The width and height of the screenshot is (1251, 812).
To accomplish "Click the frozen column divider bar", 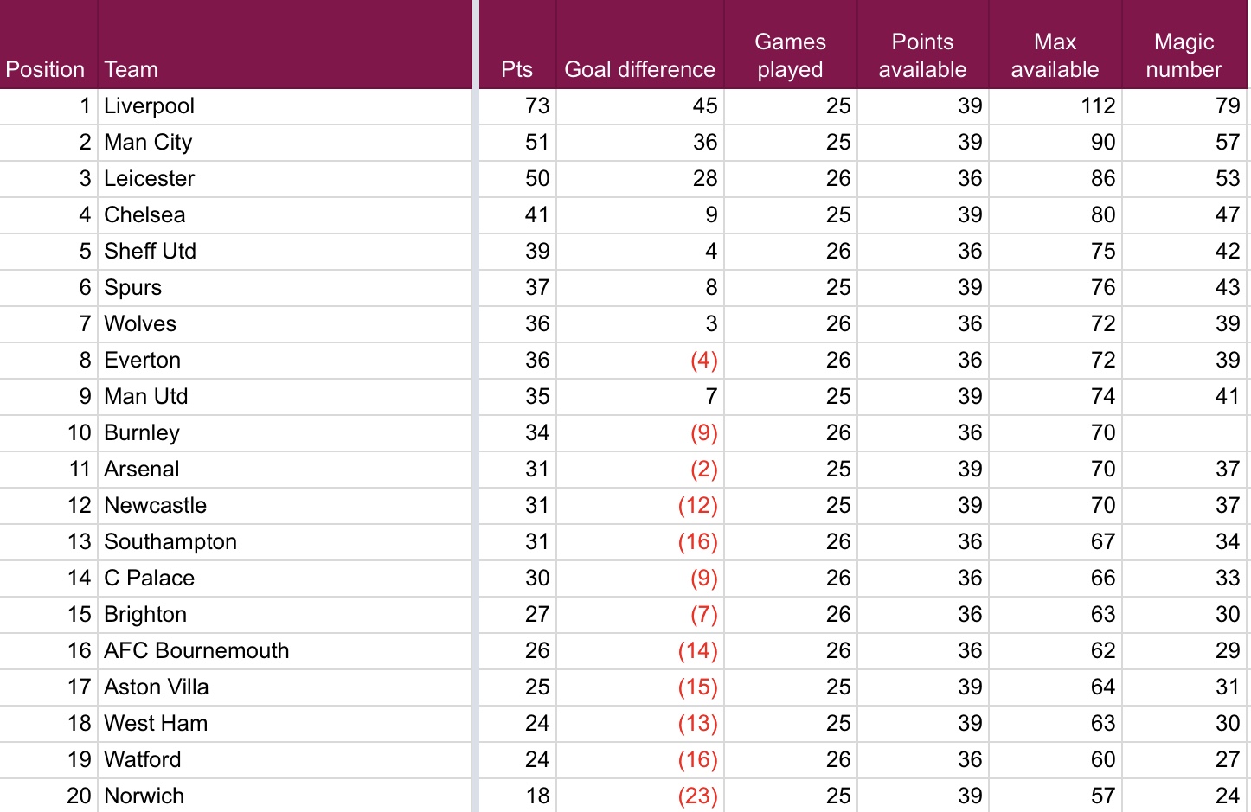I will click(475, 406).
